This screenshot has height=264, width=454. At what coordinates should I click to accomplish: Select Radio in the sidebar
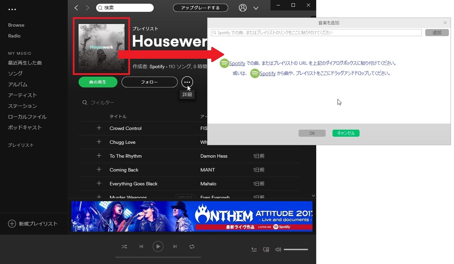(x=14, y=36)
